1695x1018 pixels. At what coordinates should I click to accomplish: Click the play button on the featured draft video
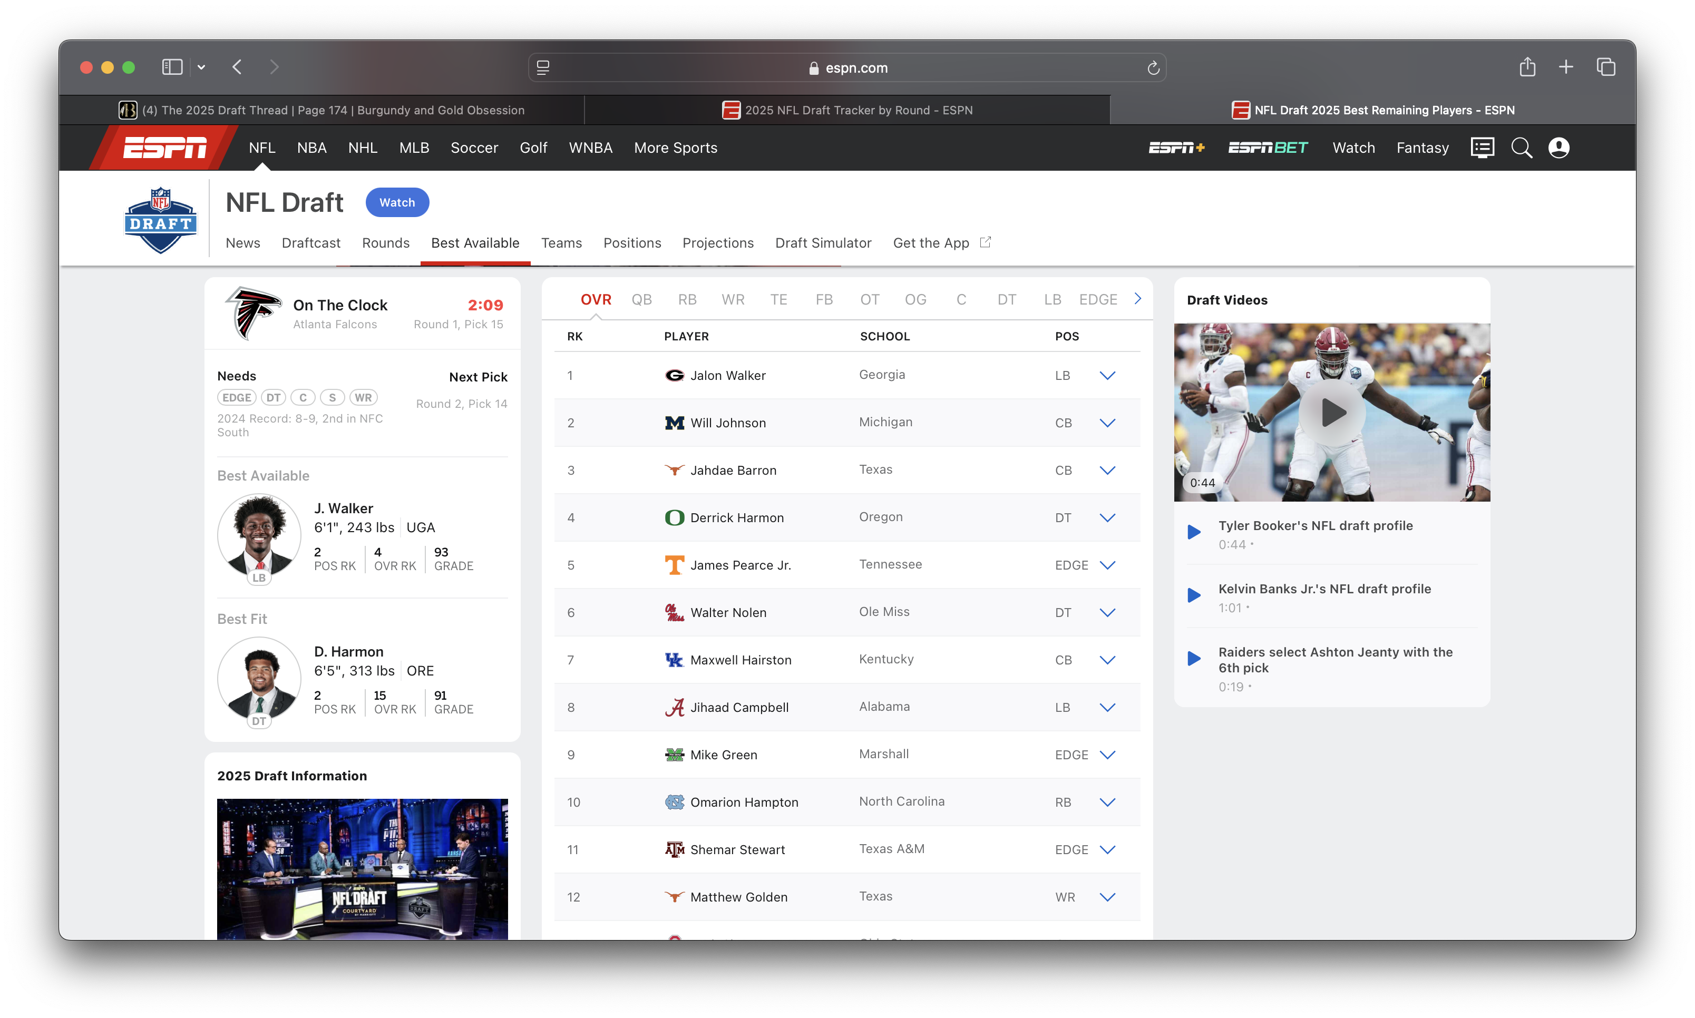(1333, 412)
